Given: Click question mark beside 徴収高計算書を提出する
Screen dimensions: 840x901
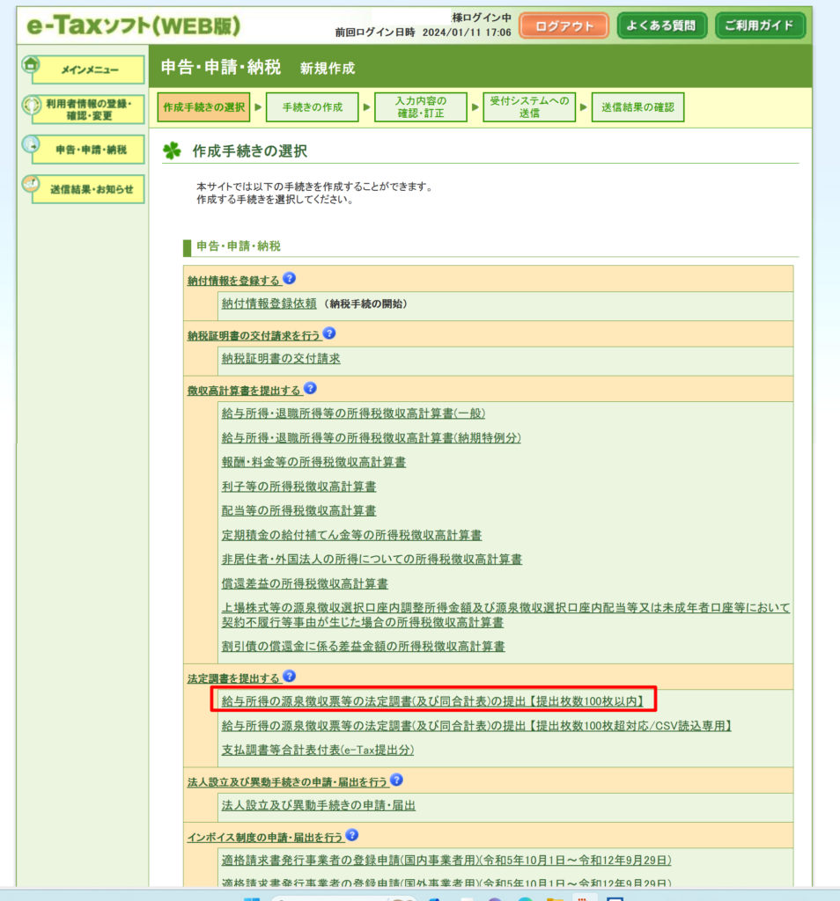Looking at the screenshot, I should pyautogui.click(x=309, y=388).
